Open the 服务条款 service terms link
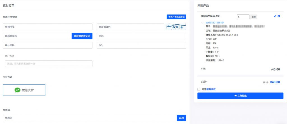The image size is (287, 124). coord(211,89)
